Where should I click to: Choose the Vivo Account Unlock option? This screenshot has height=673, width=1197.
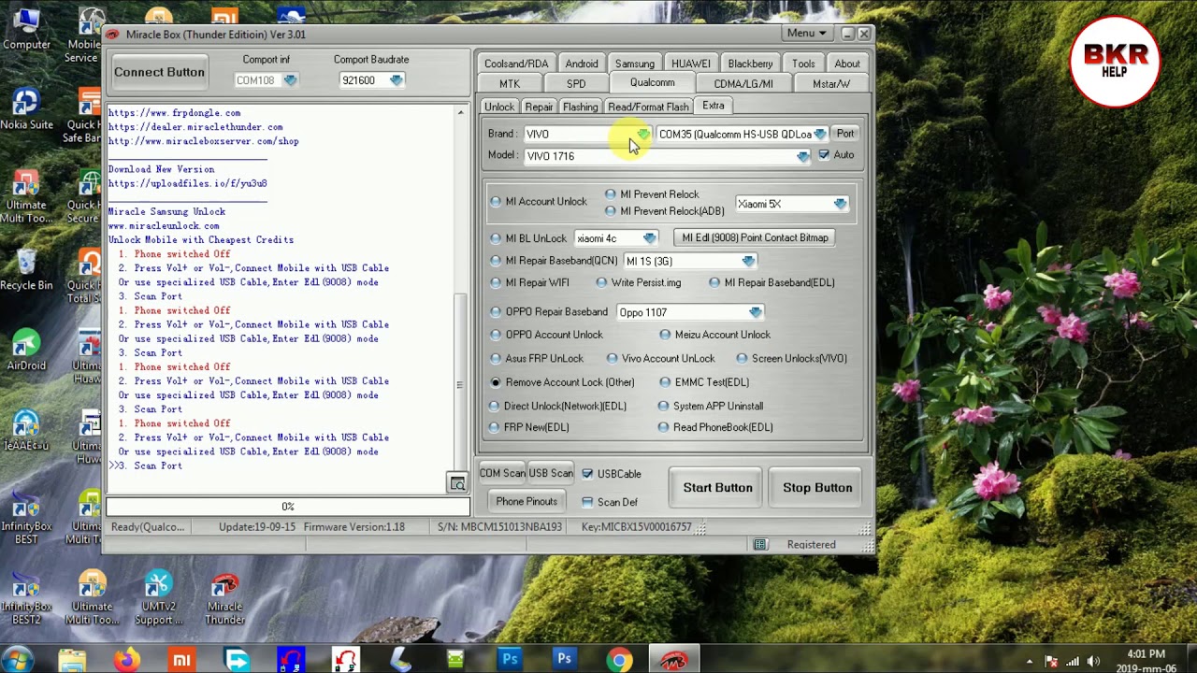[612, 359]
